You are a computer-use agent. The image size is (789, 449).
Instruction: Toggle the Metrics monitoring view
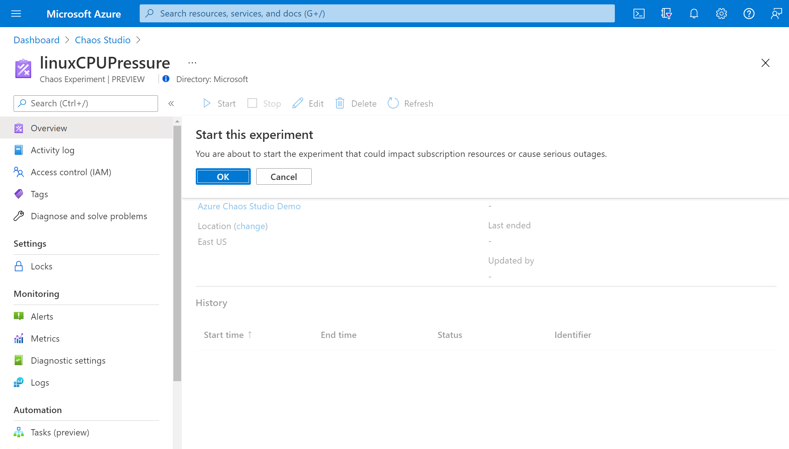click(45, 338)
